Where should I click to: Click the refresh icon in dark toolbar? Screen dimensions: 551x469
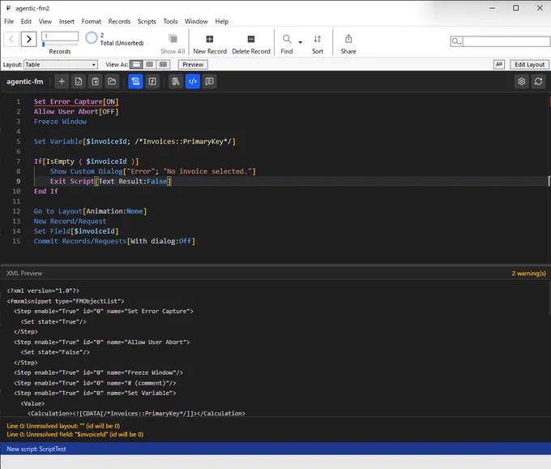tap(538, 82)
